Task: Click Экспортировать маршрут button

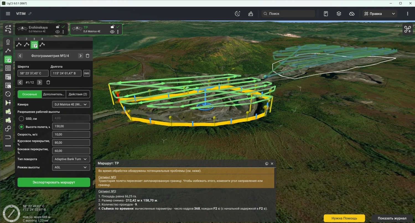Action: pyautogui.click(x=54, y=182)
